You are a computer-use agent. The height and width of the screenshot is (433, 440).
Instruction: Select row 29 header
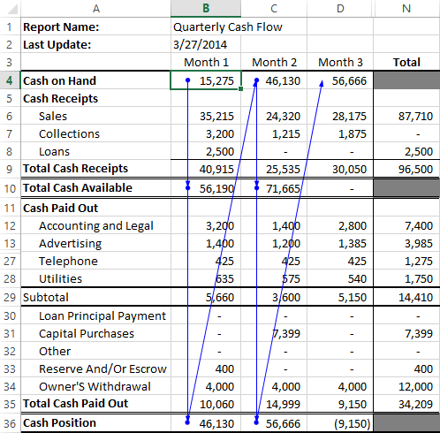click(x=10, y=297)
